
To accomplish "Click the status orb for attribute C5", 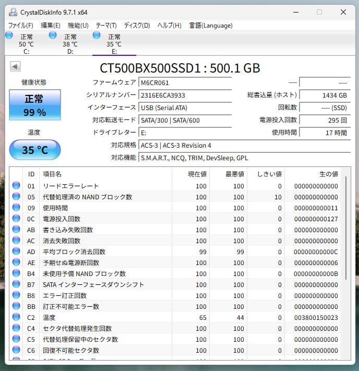I will click(16, 339).
